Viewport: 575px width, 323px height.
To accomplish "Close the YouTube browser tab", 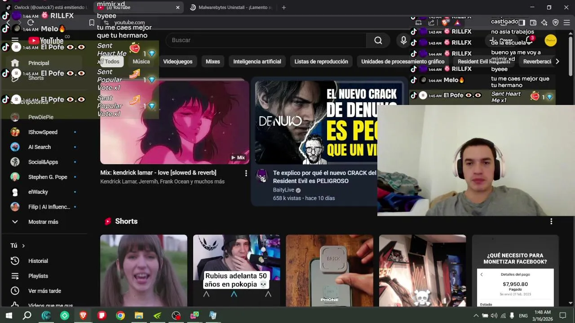I will tap(177, 7).
